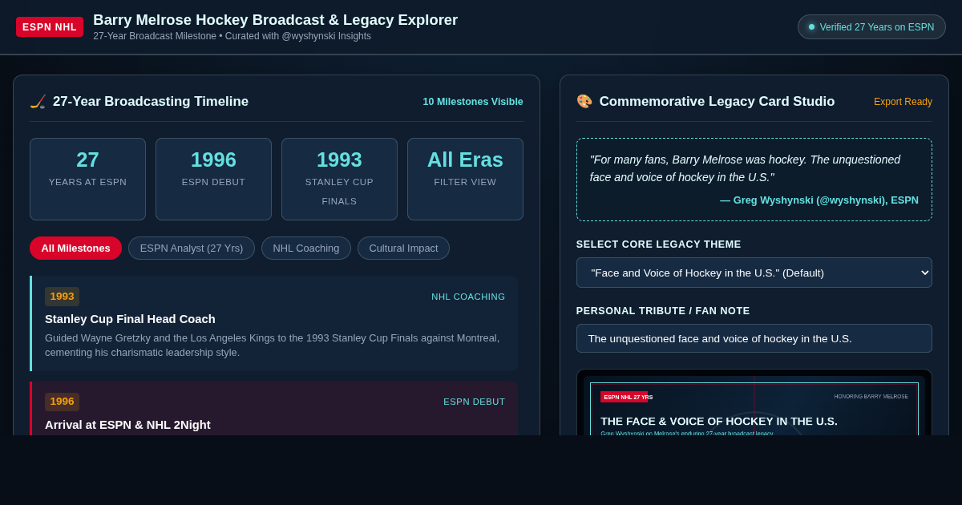Click the commemorative card preview thumbnail
Screen dimensions: 962x505
click(754, 402)
